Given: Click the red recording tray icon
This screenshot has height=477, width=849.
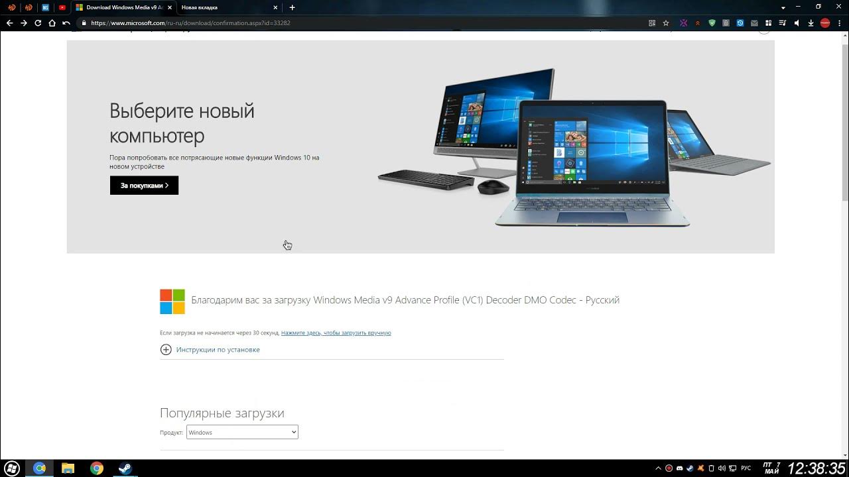Looking at the screenshot, I should [x=669, y=468].
